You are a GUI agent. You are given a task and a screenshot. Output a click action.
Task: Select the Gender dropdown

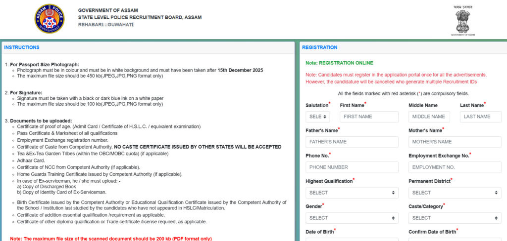(352, 218)
